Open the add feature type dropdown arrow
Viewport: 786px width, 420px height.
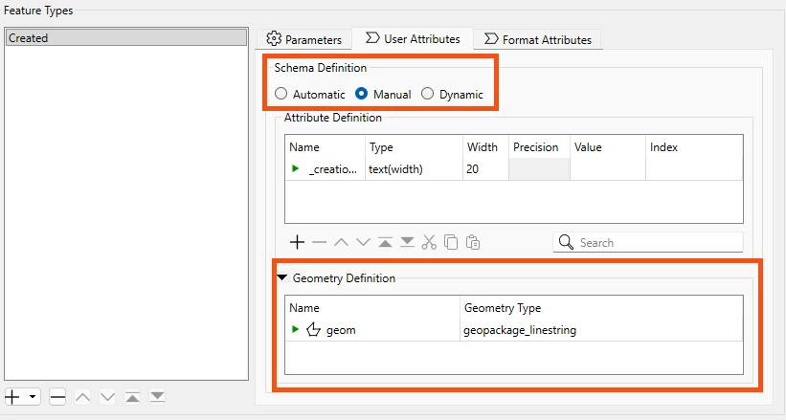[33, 397]
